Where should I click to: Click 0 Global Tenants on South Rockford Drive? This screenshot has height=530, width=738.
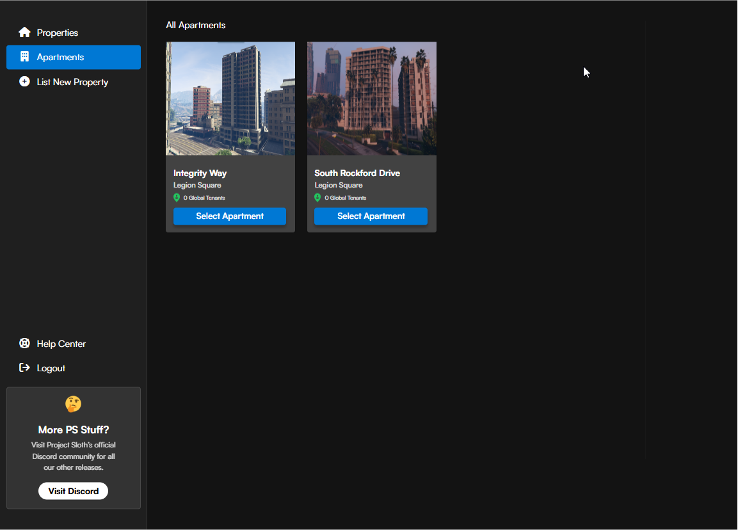[x=346, y=198]
